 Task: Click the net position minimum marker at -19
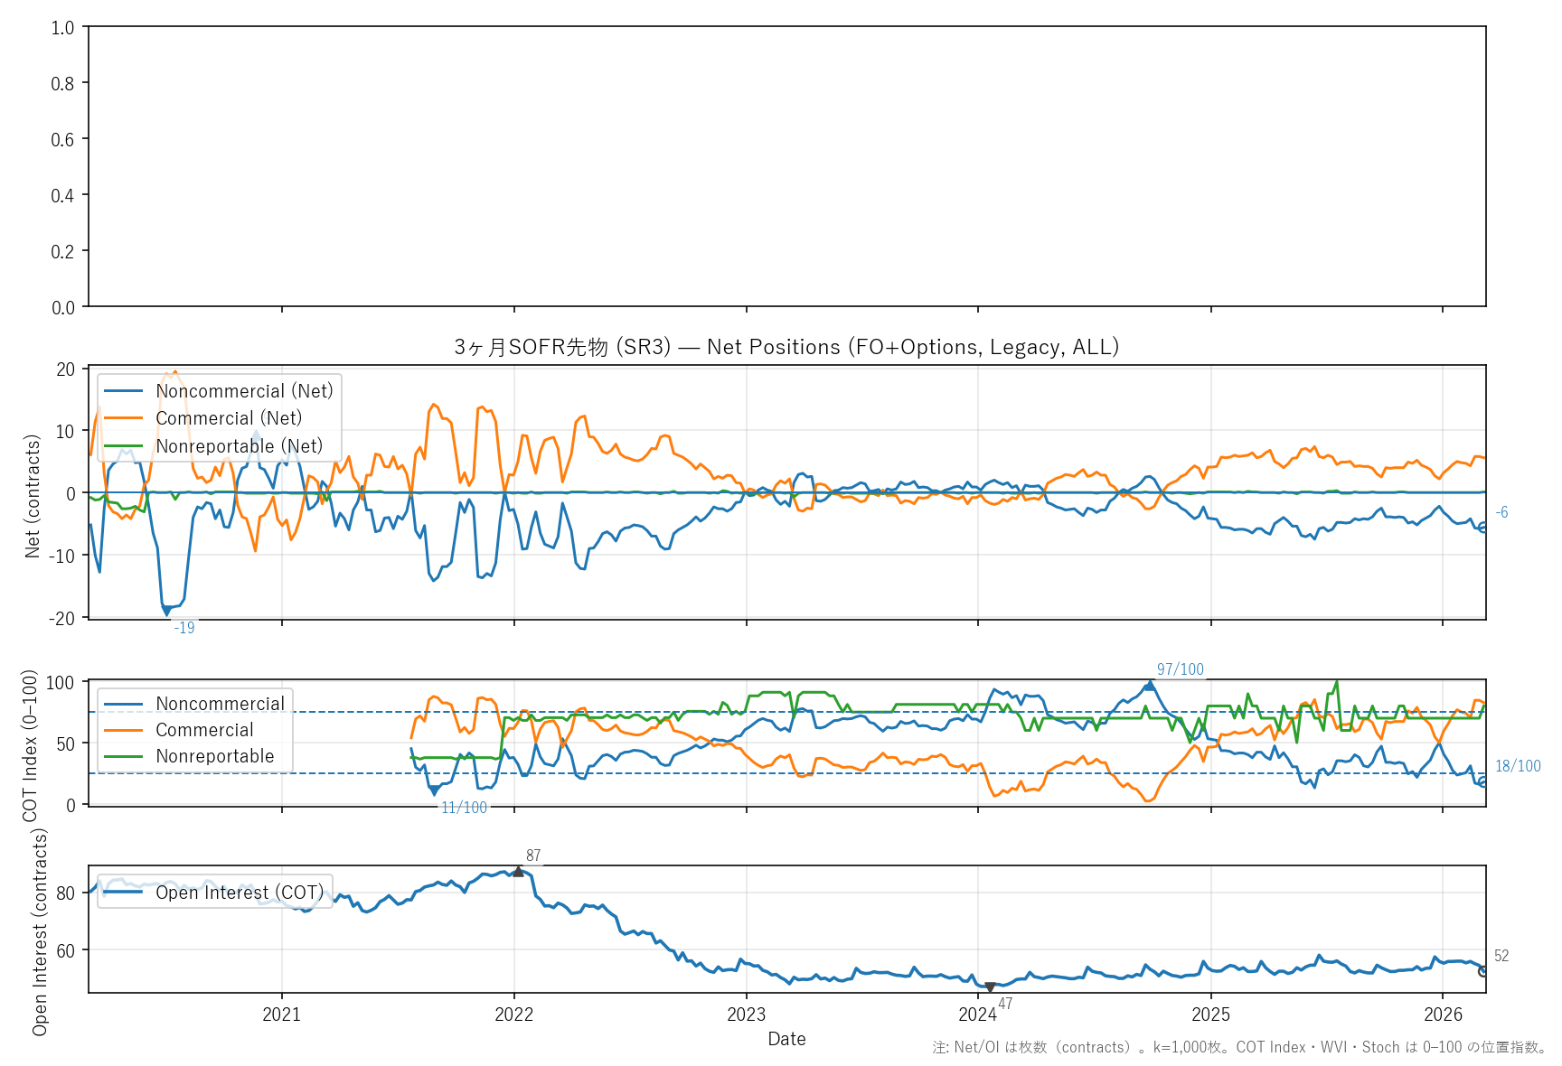[166, 612]
